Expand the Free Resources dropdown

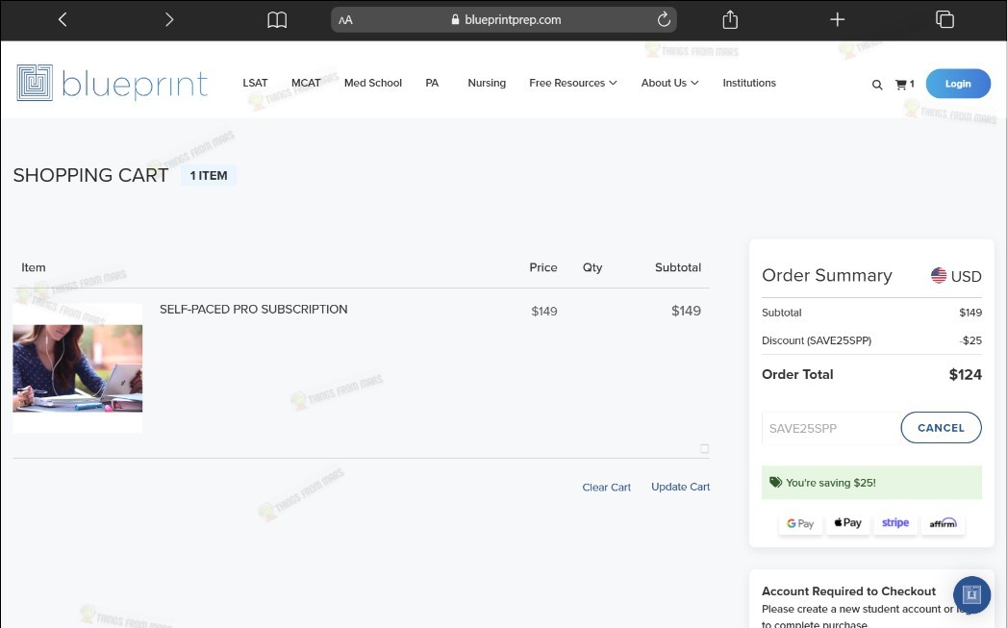tap(573, 83)
